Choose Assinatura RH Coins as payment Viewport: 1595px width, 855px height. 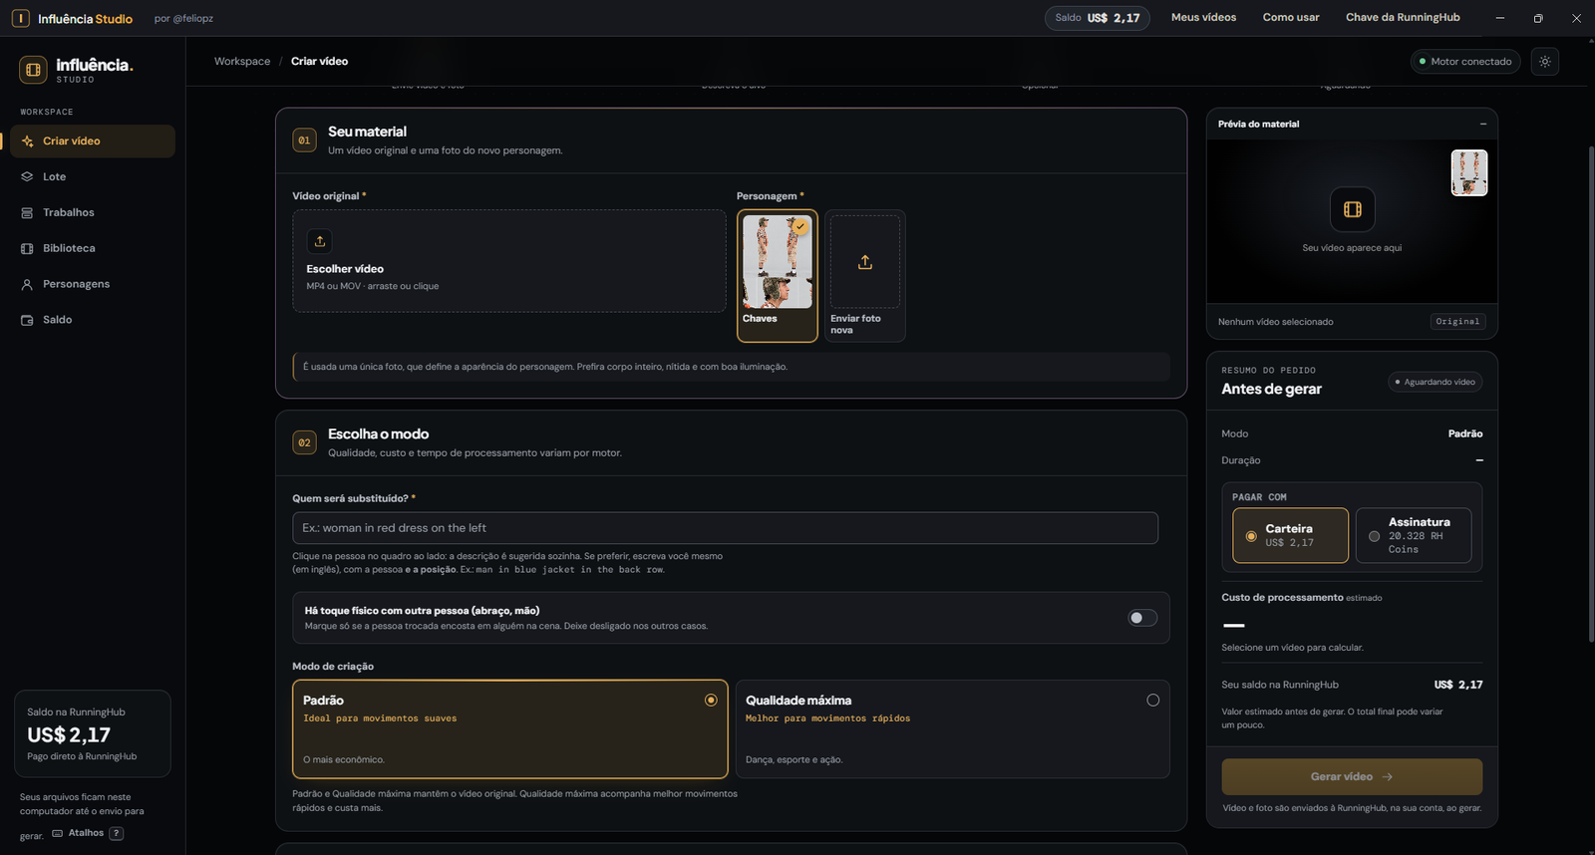[1414, 536]
